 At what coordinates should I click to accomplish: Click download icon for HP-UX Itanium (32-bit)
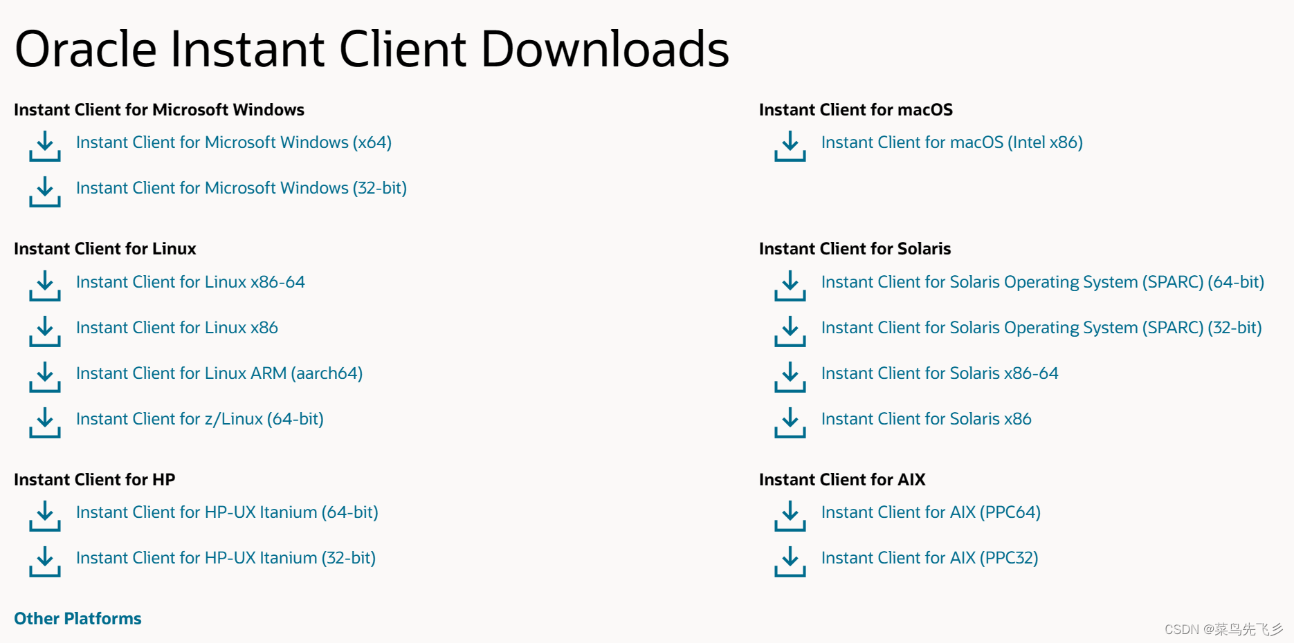[x=45, y=561]
